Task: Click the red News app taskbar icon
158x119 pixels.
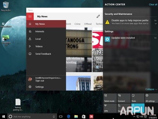Action: [91, 116]
